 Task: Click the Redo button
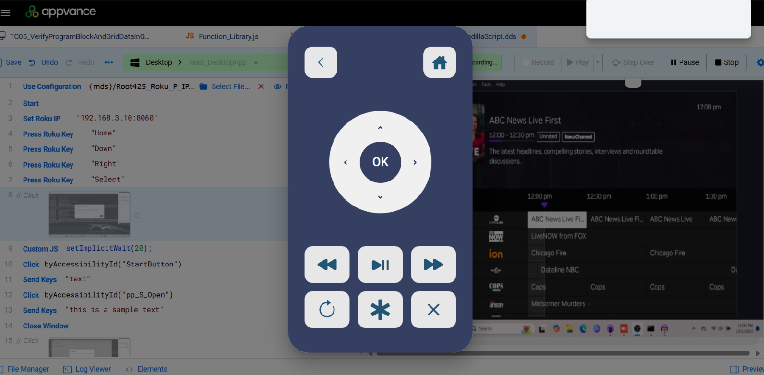80,62
